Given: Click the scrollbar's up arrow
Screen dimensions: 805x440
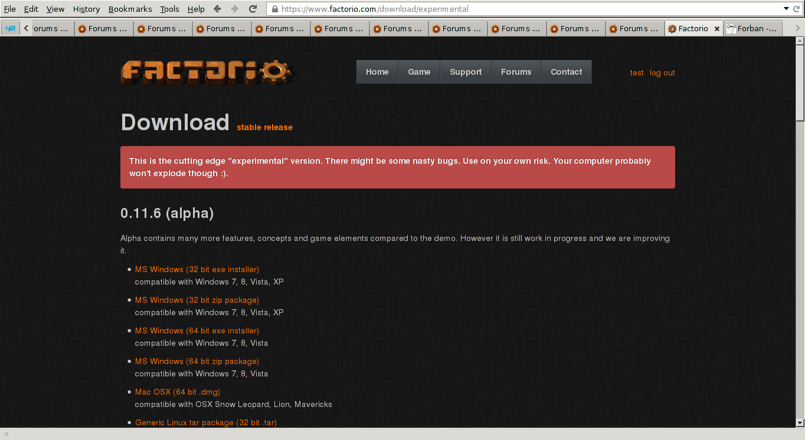Looking at the screenshot, I should point(800,41).
